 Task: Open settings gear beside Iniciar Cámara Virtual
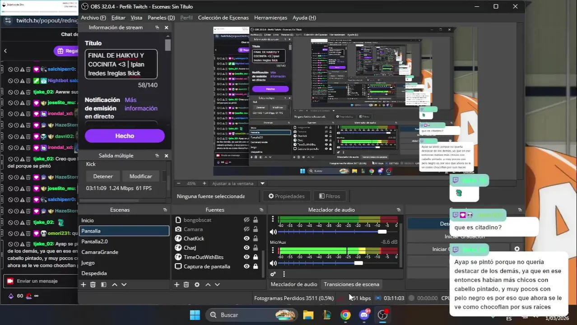(517, 249)
